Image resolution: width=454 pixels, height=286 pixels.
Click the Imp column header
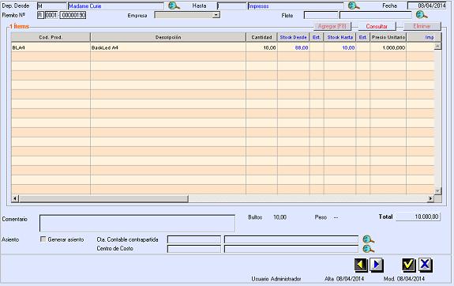point(424,37)
